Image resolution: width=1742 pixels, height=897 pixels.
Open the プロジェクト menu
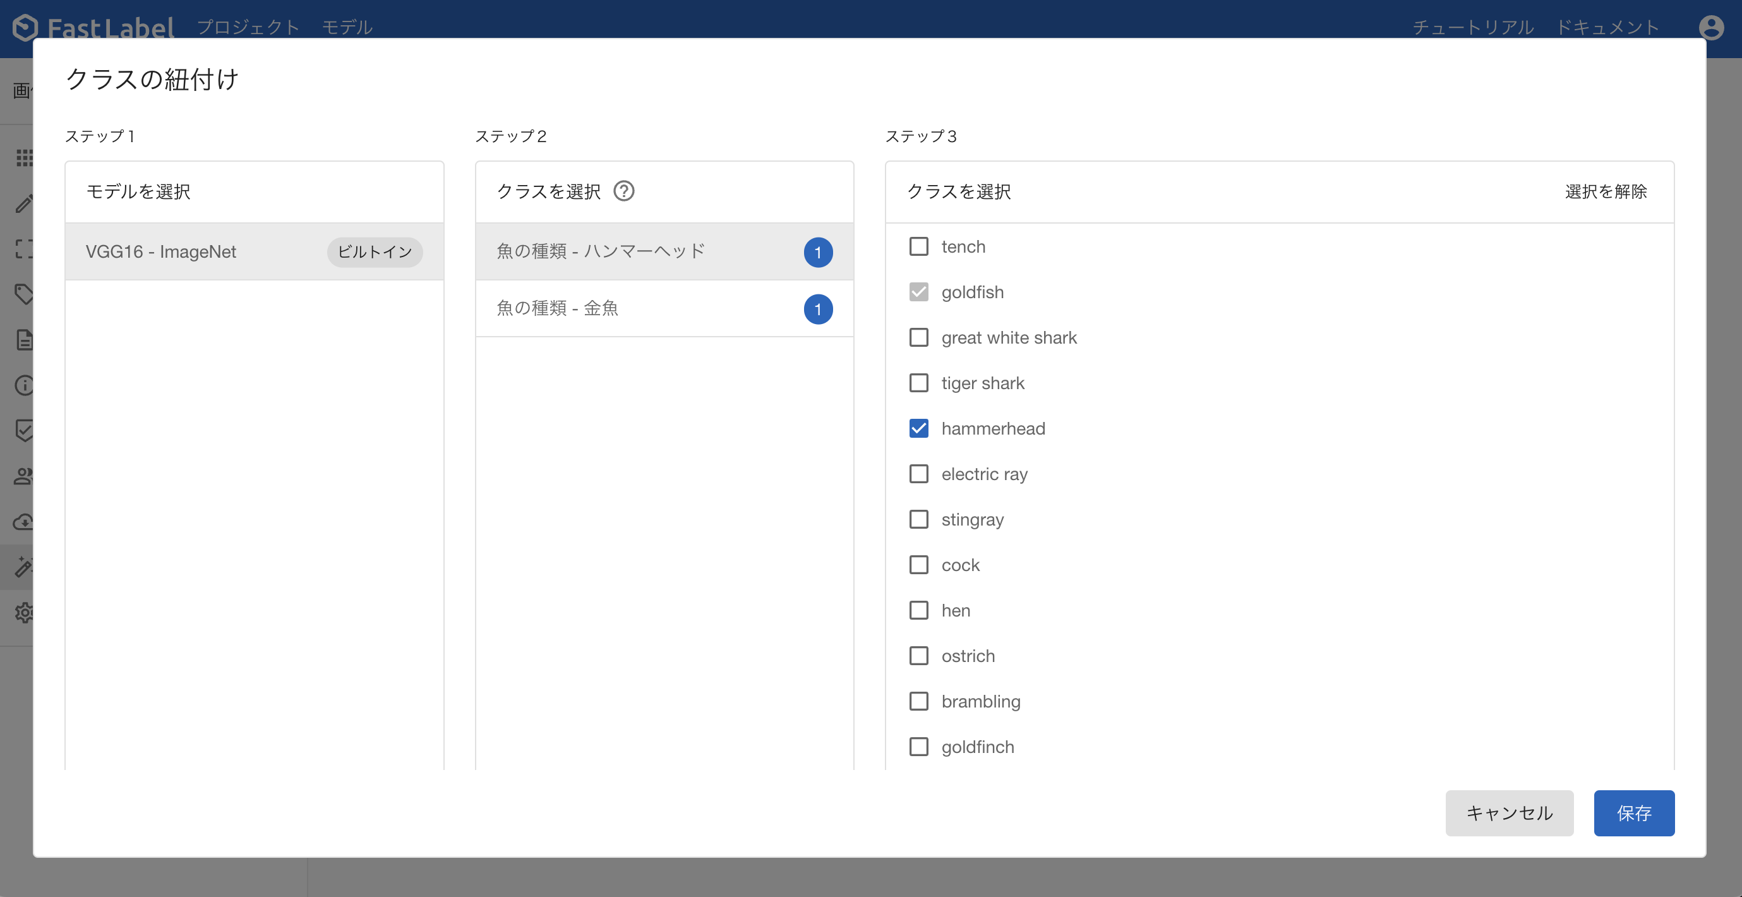pos(248,27)
